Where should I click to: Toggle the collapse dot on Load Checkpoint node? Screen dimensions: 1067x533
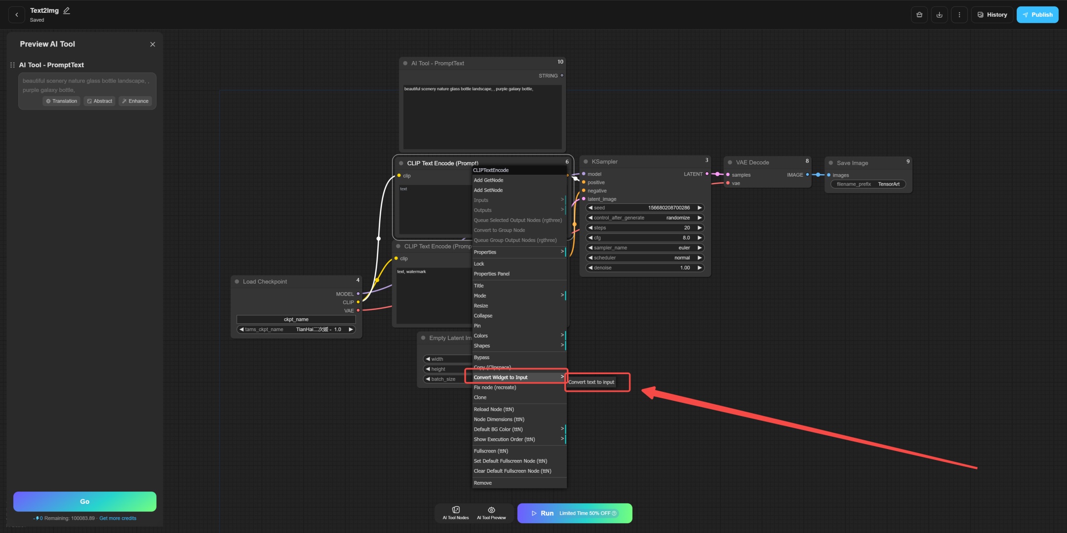237,282
